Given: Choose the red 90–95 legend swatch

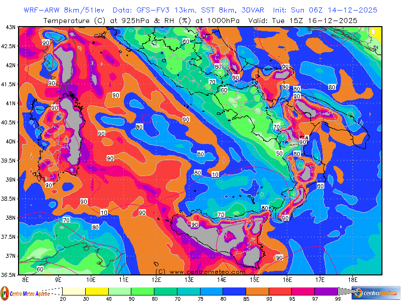Looking at the screenshot, I should point(280,291).
